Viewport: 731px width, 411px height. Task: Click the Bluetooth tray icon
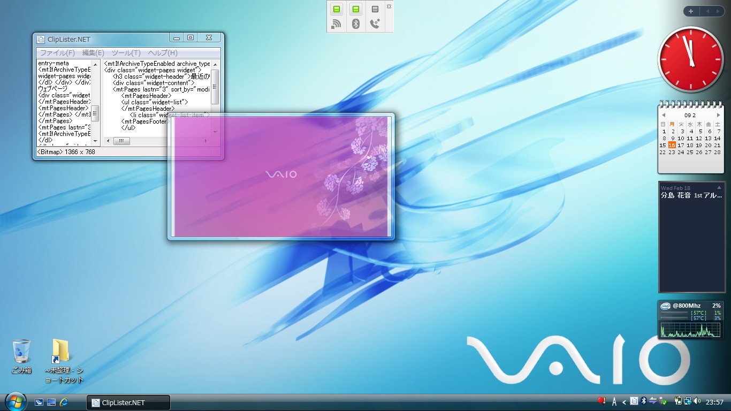click(x=644, y=401)
